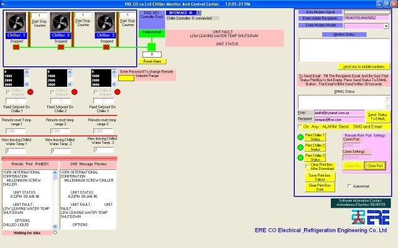Click the green connection node square
This screenshot has height=248, width=398.
click(152, 47)
